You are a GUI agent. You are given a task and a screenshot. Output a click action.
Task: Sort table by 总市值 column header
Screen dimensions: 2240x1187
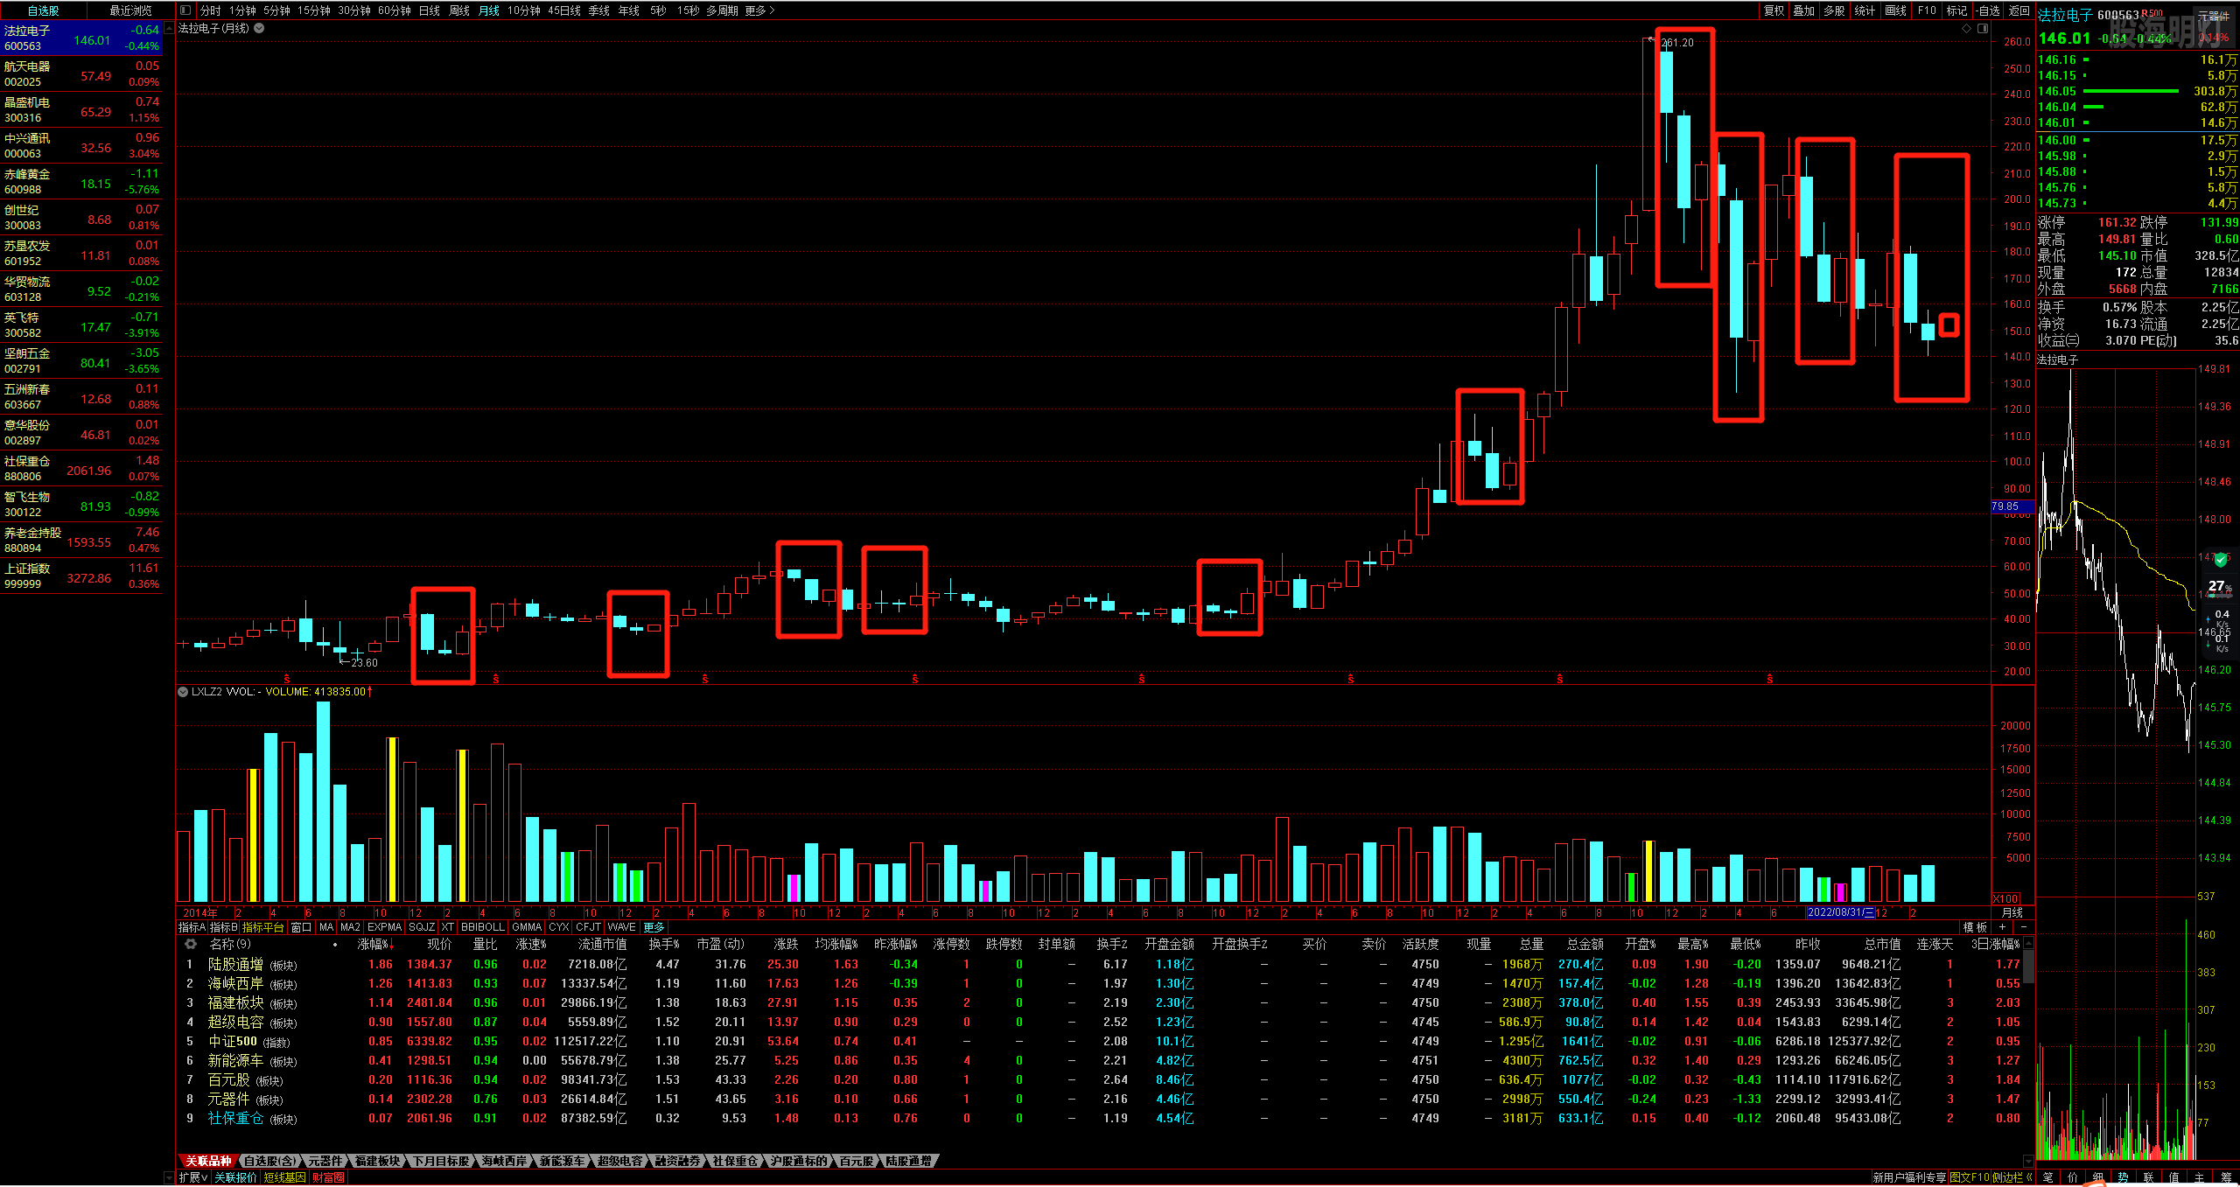tap(1882, 944)
